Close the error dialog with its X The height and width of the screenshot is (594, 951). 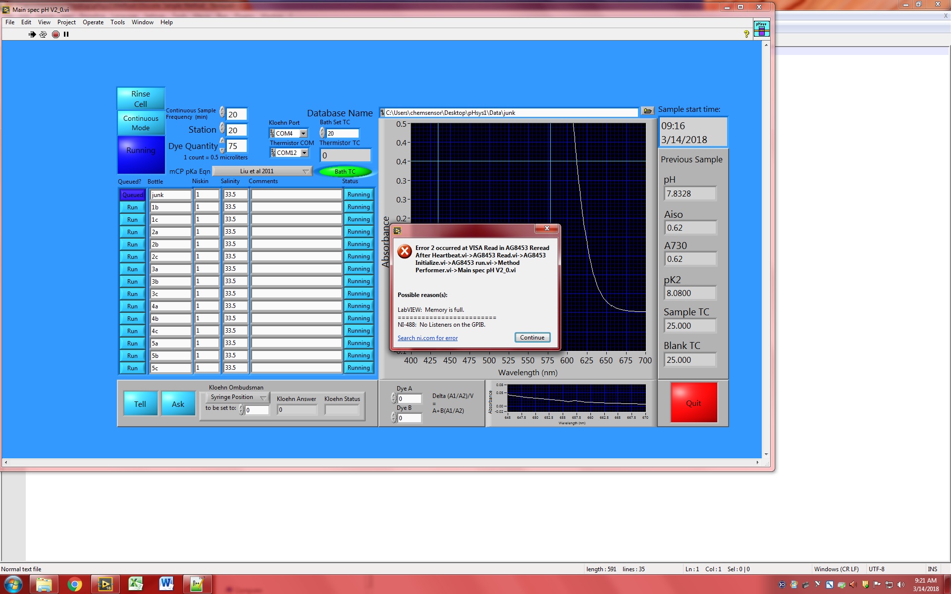[547, 228]
